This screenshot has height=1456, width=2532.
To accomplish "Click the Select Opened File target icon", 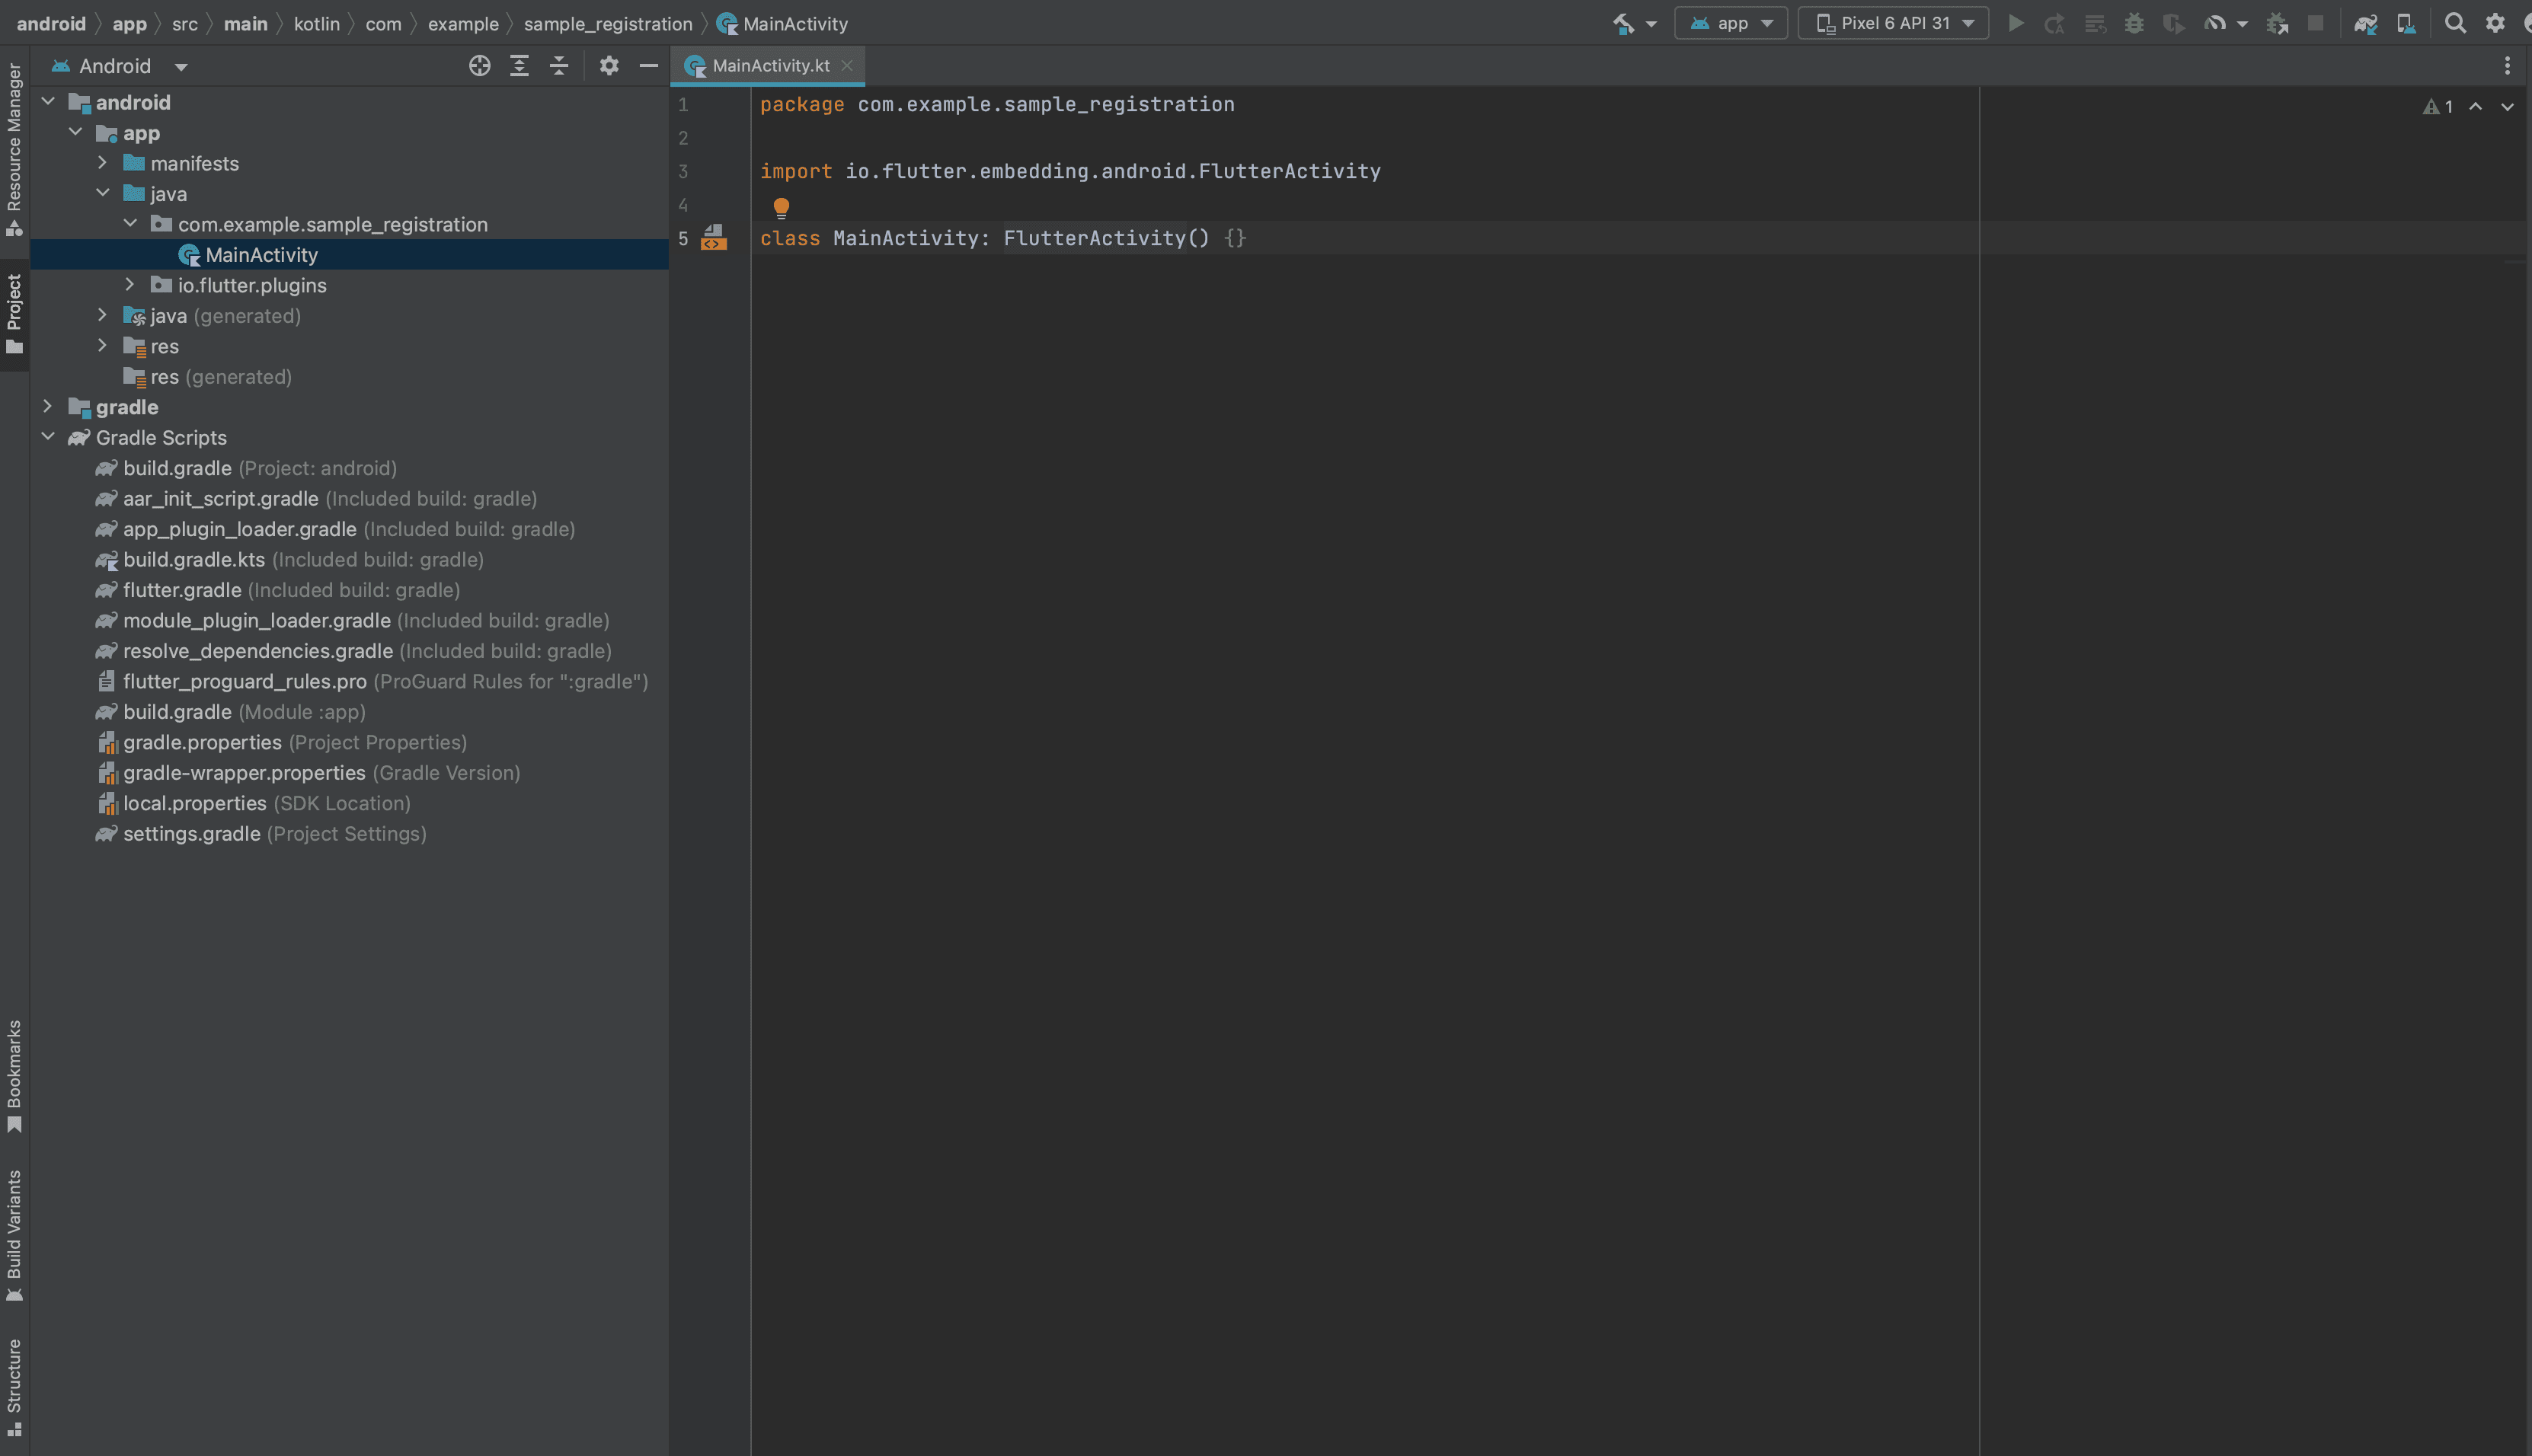I will 479,66.
